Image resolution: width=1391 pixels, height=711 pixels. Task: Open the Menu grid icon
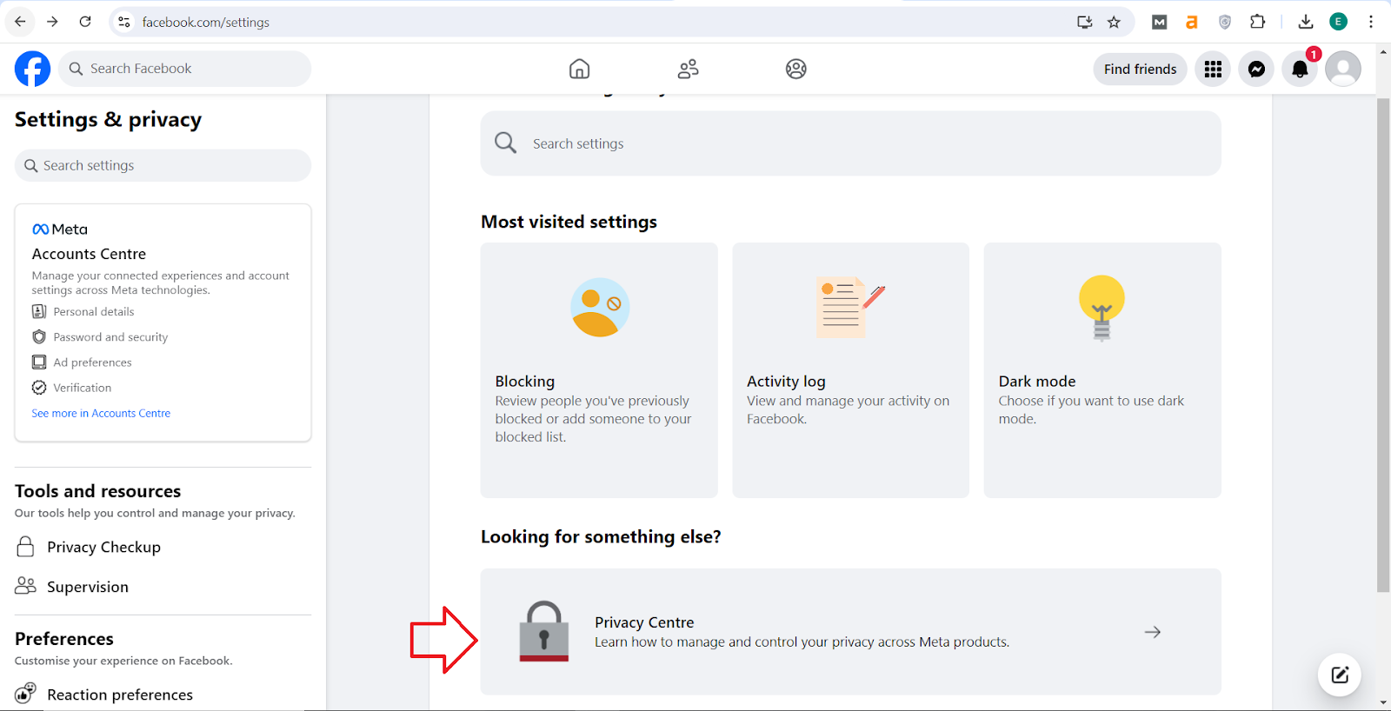coord(1213,69)
